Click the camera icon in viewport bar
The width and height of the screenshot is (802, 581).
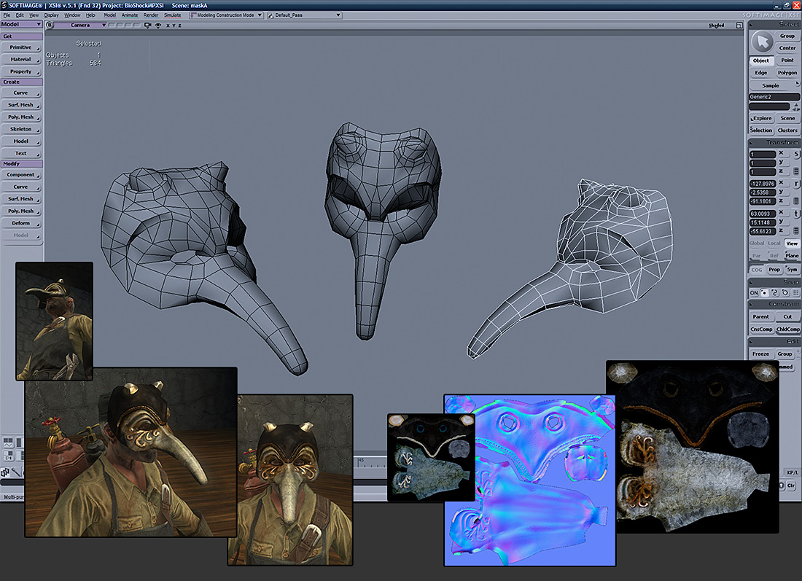tap(148, 25)
